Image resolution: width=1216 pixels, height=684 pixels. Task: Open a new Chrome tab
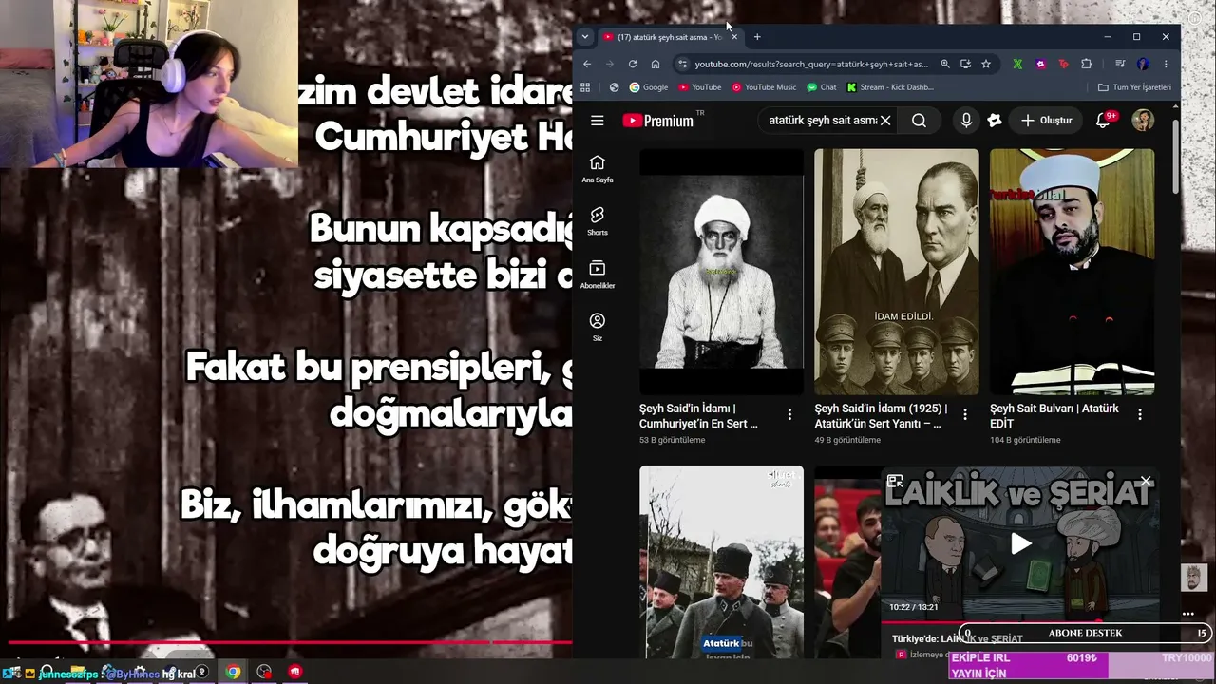click(757, 37)
